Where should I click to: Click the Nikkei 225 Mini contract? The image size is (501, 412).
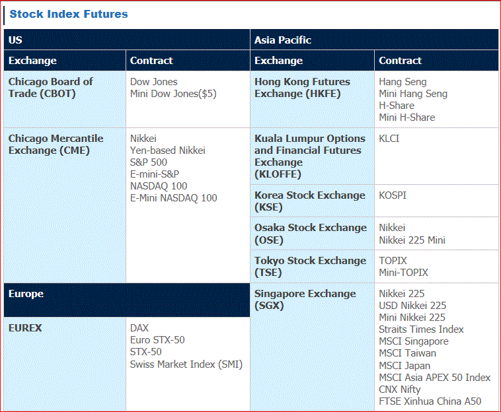point(412,240)
